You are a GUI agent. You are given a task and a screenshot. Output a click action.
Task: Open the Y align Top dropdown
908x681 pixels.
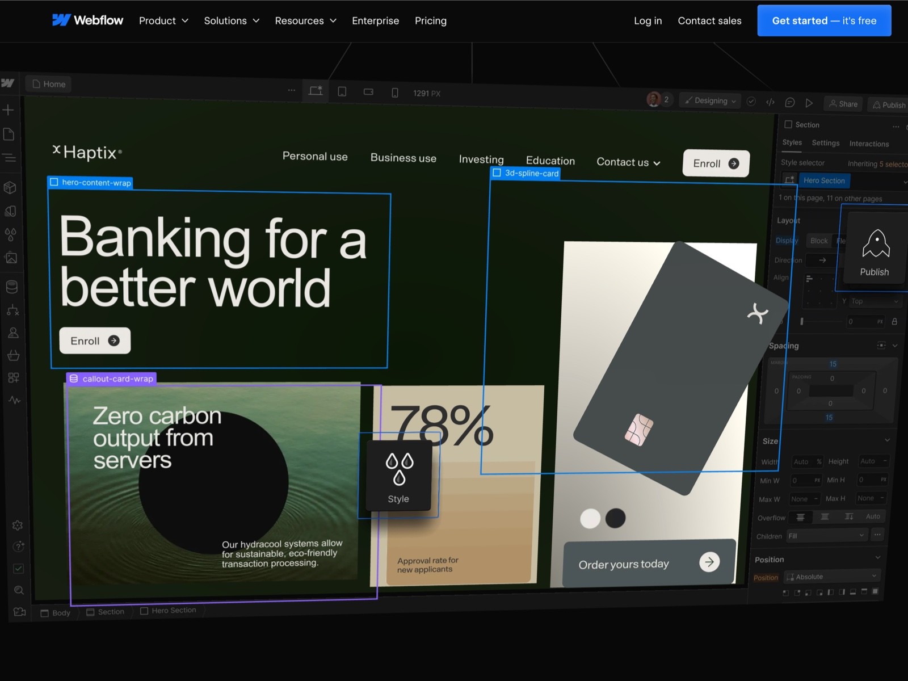click(875, 301)
